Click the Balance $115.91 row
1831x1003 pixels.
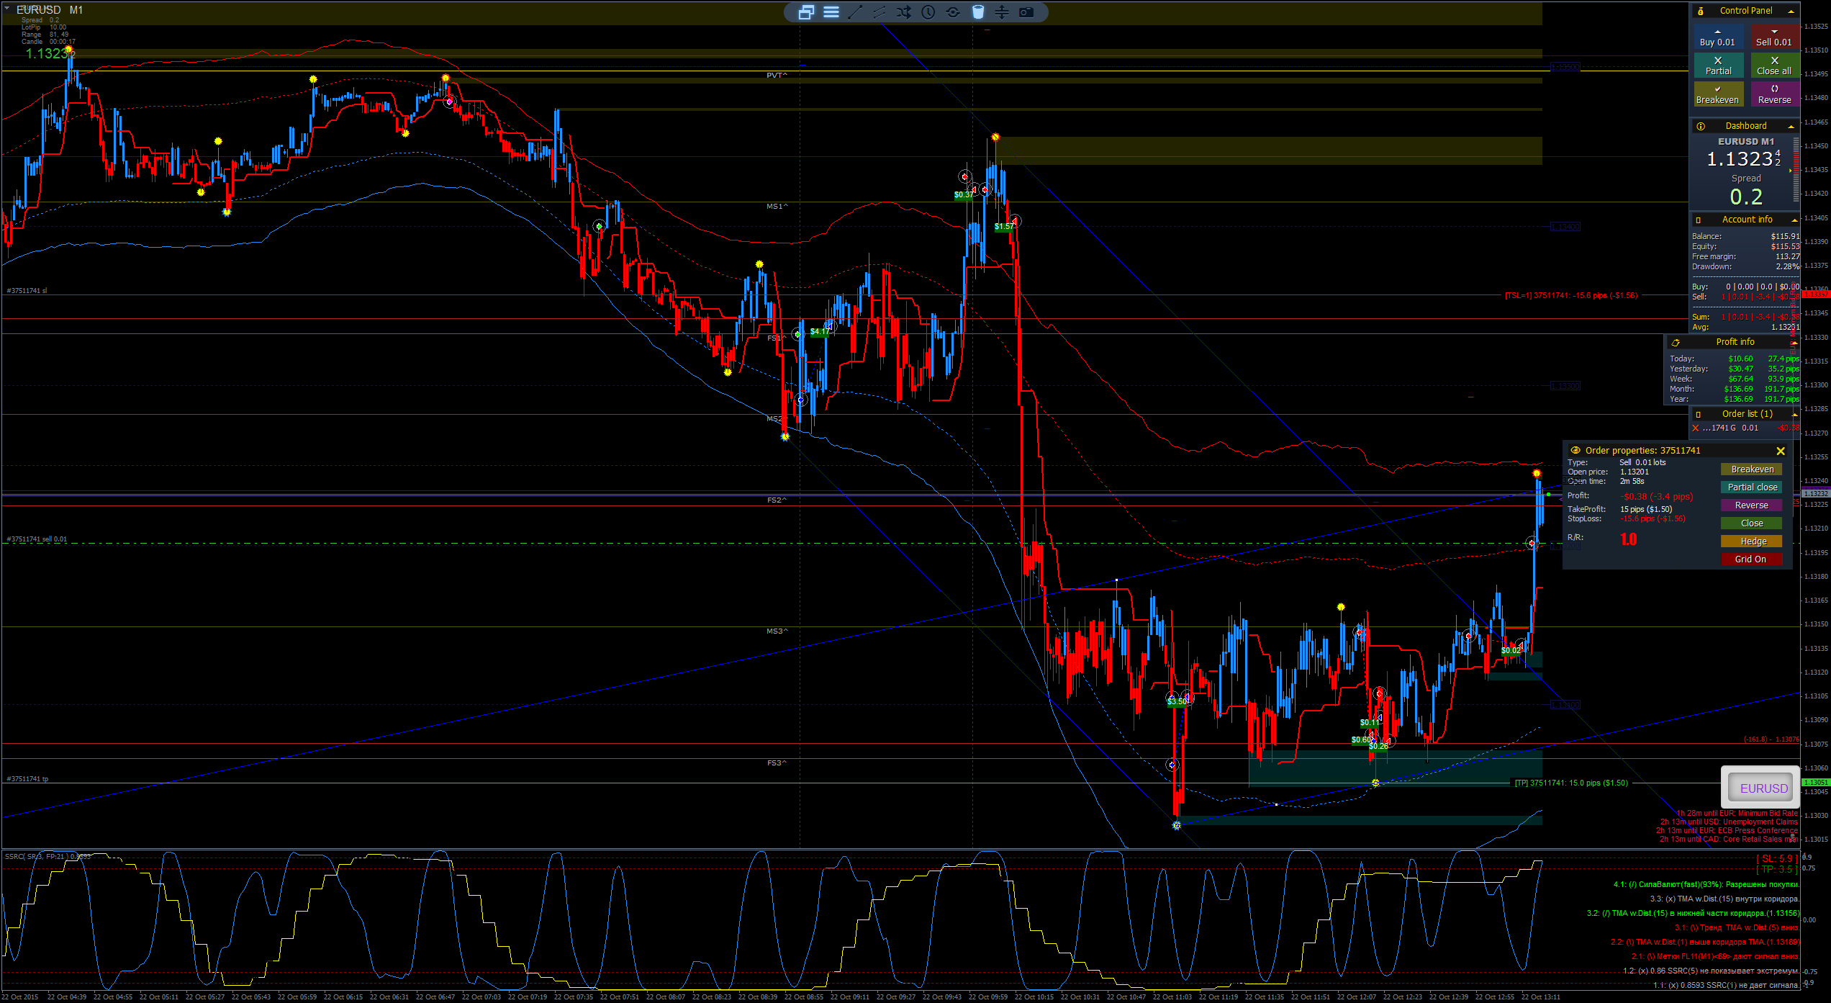coord(1745,236)
